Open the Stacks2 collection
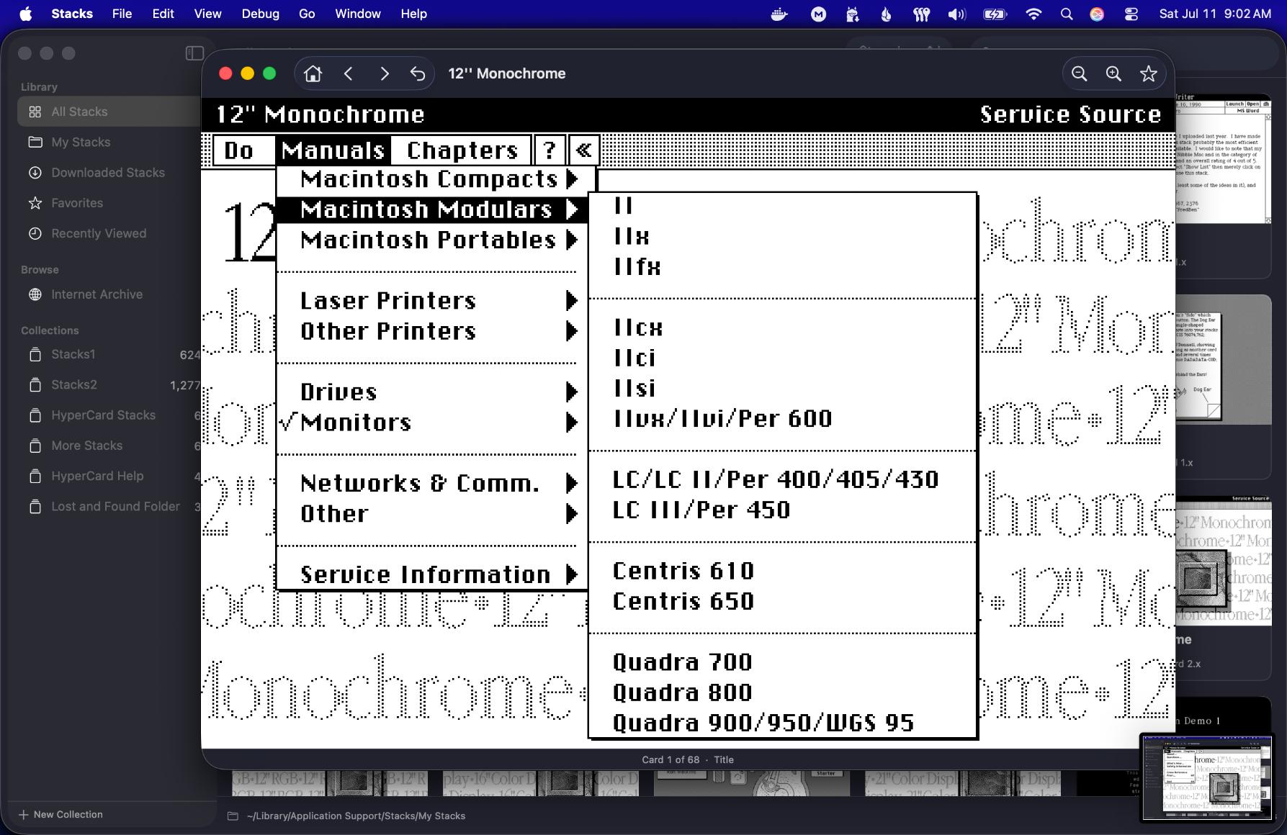 pos(109,385)
